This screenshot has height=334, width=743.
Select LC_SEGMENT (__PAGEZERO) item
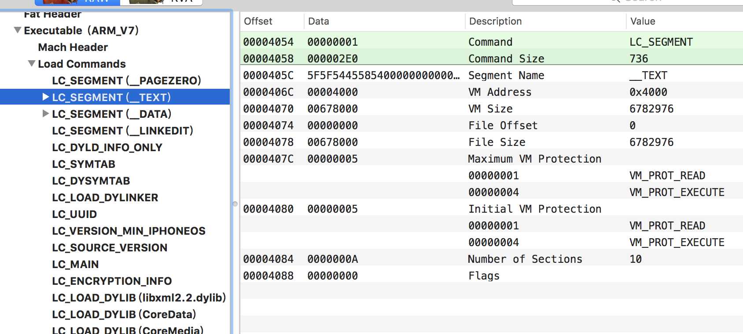pyautogui.click(x=126, y=80)
